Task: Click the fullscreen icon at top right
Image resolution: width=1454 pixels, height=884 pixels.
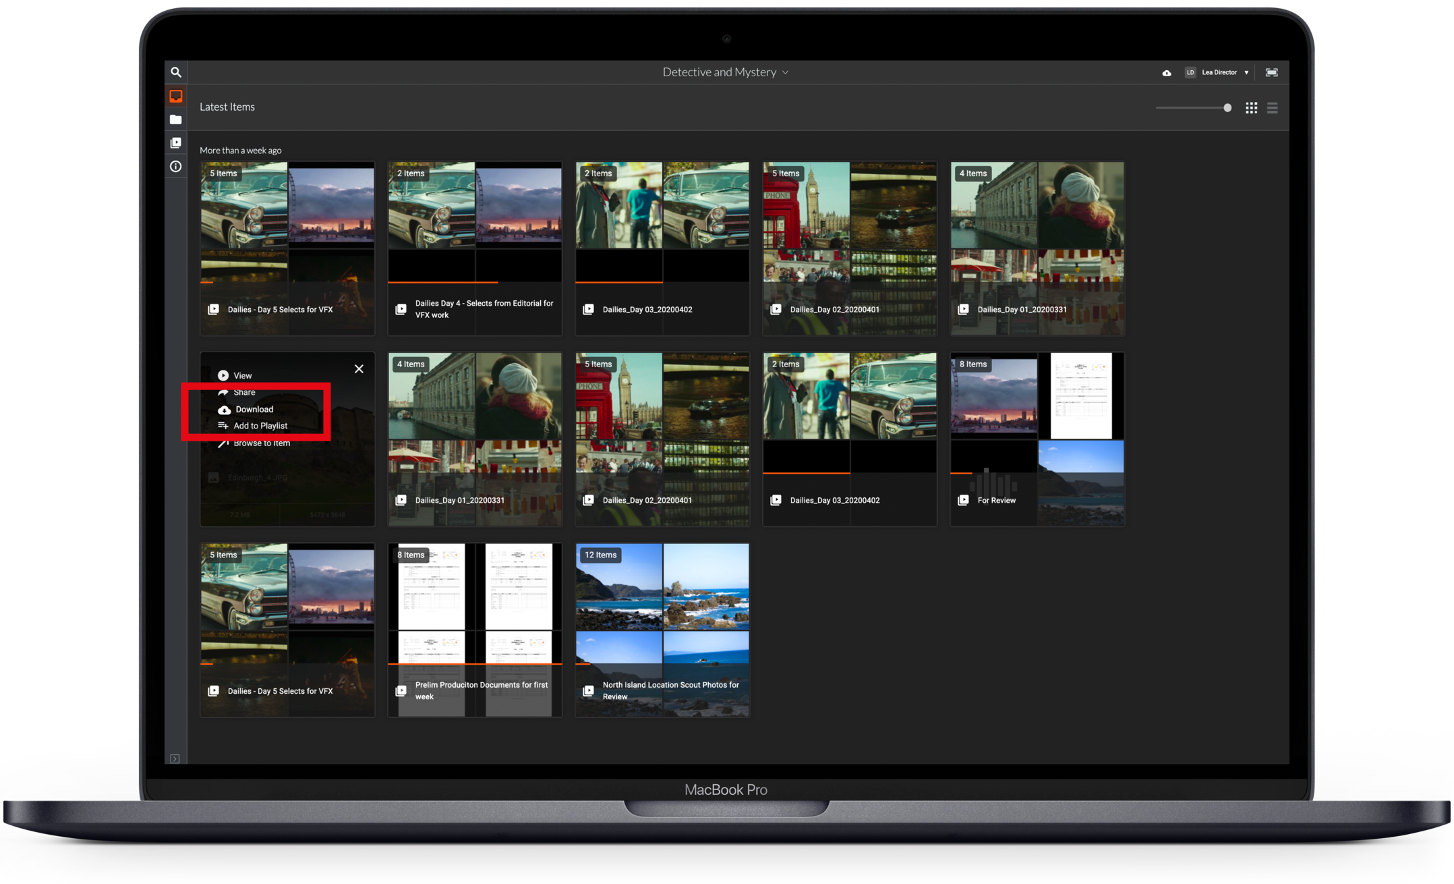Action: click(x=1271, y=72)
